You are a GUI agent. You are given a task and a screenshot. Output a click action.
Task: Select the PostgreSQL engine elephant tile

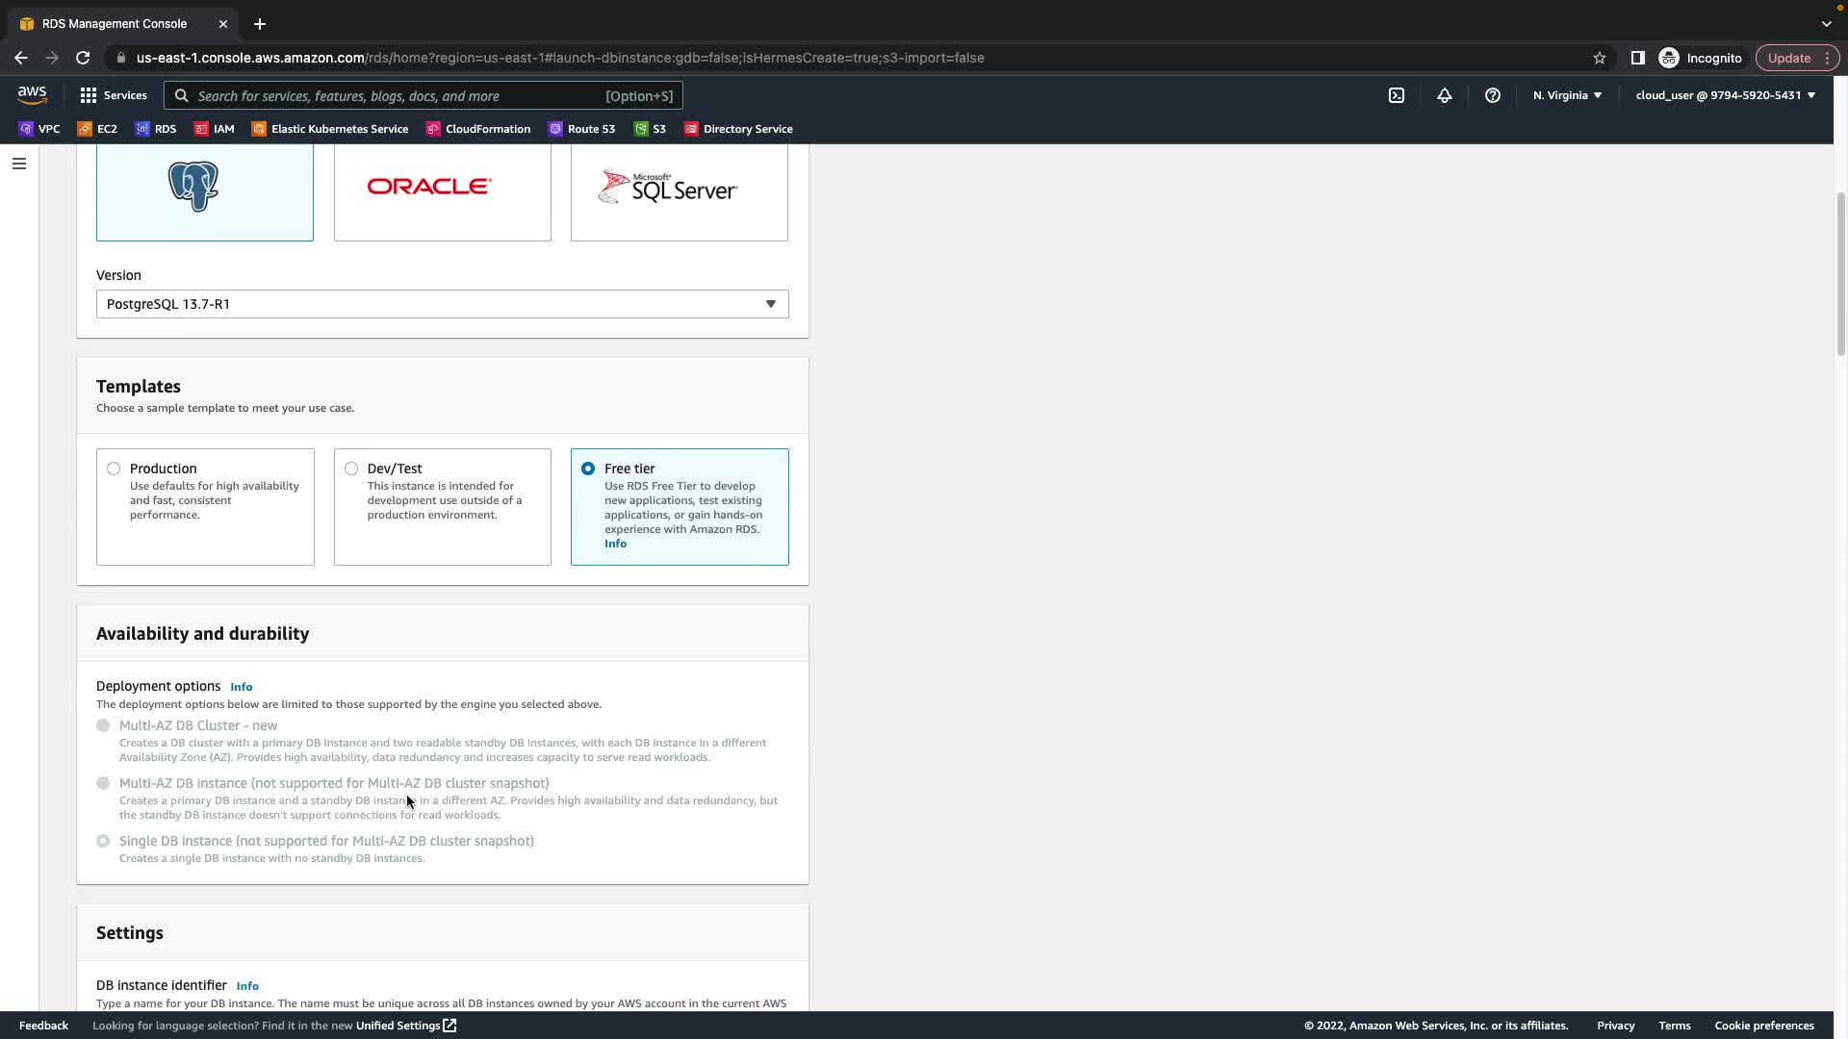pyautogui.click(x=204, y=190)
